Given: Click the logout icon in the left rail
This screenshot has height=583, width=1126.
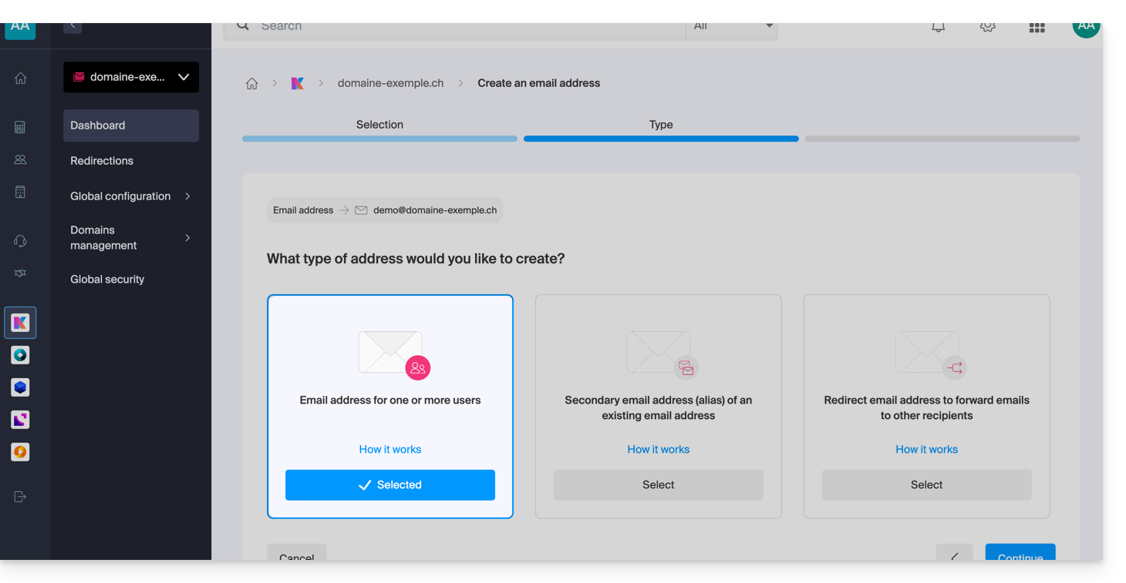Looking at the screenshot, I should [21, 497].
